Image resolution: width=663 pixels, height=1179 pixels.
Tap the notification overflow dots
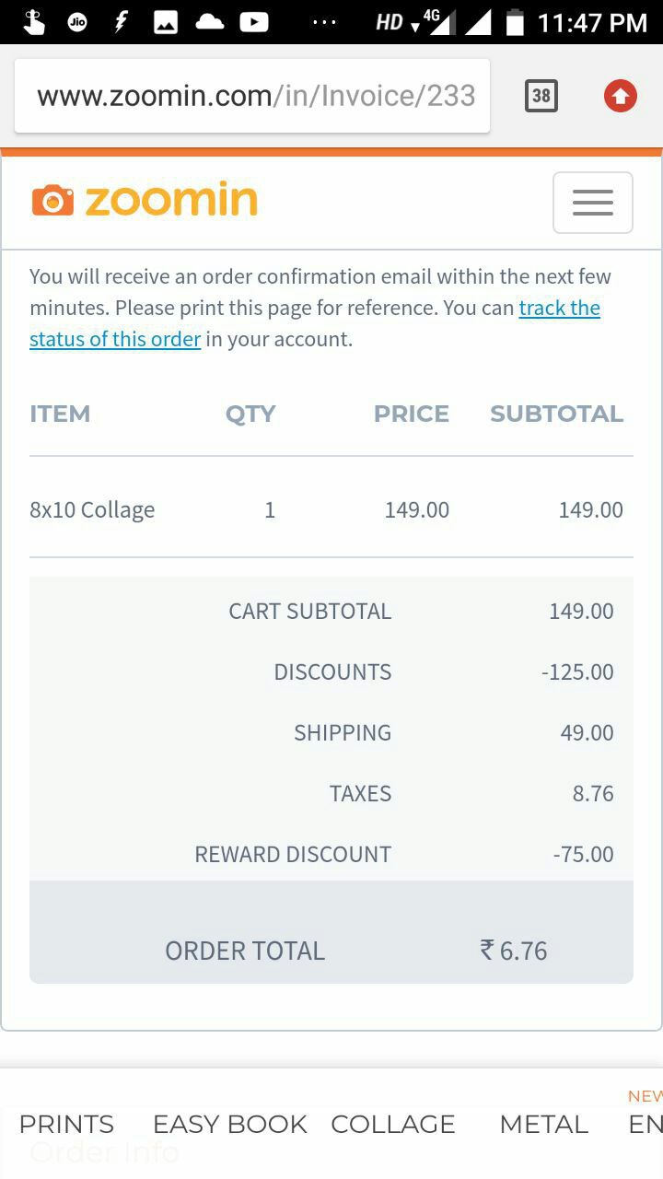324,22
